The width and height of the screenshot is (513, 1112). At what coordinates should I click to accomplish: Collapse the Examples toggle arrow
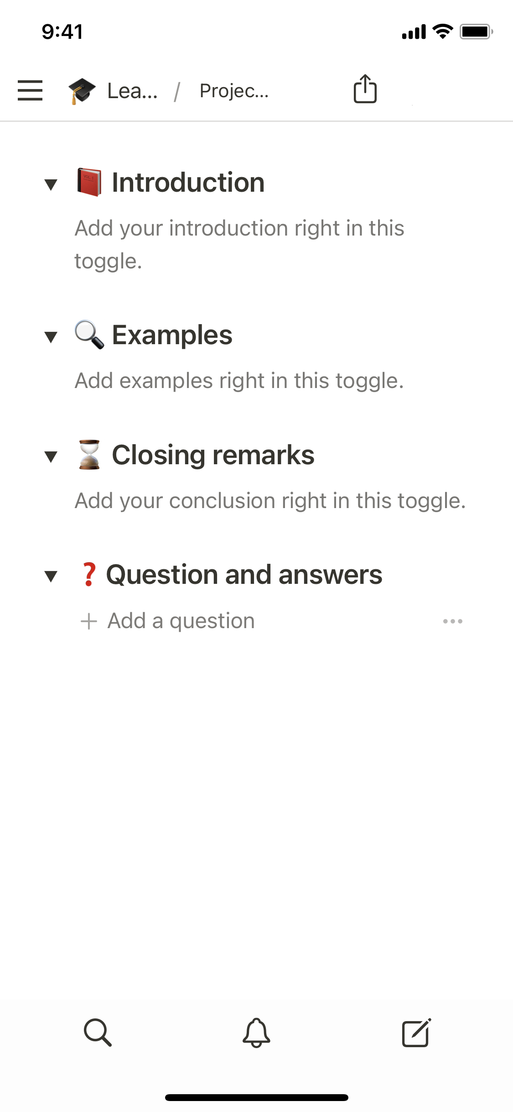click(51, 337)
